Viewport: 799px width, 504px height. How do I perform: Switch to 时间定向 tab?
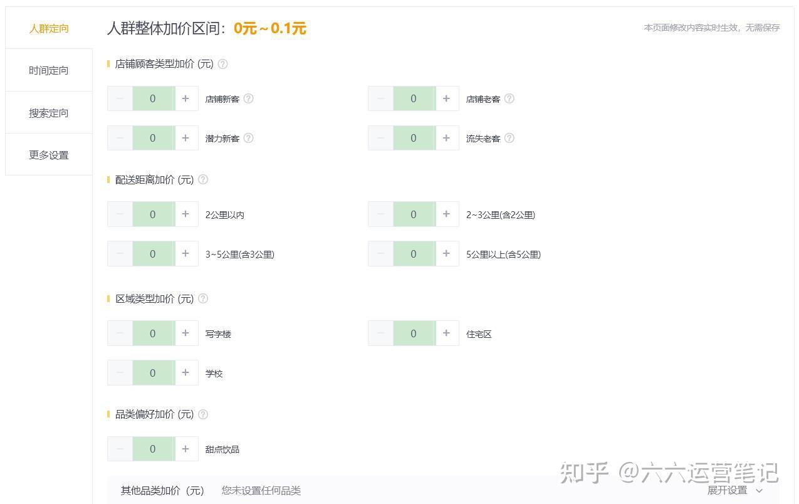coord(49,70)
